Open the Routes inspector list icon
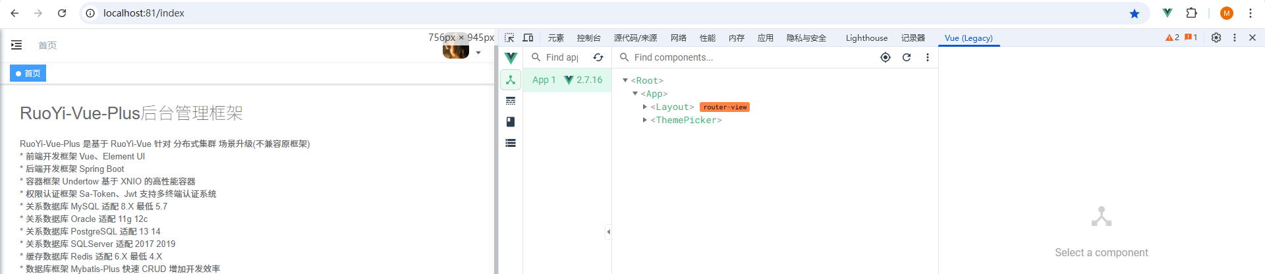The image size is (1265, 274). click(511, 143)
